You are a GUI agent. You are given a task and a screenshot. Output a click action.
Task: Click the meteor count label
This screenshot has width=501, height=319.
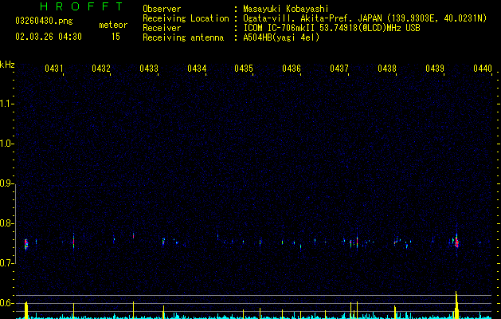pos(113,25)
